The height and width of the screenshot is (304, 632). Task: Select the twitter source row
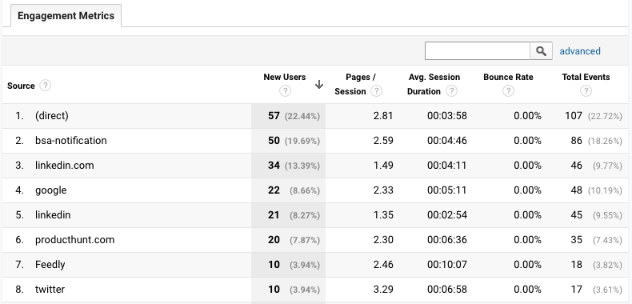tap(315, 290)
